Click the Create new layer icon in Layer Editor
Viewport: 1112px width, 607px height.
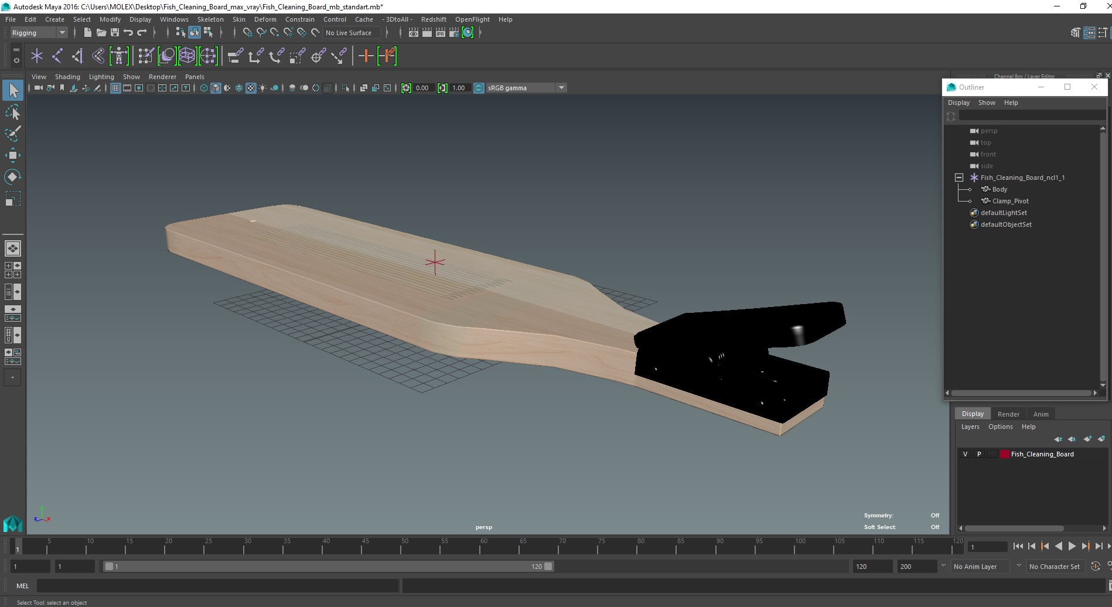1088,439
